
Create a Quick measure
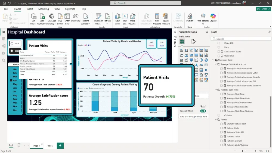coord(166,19)
